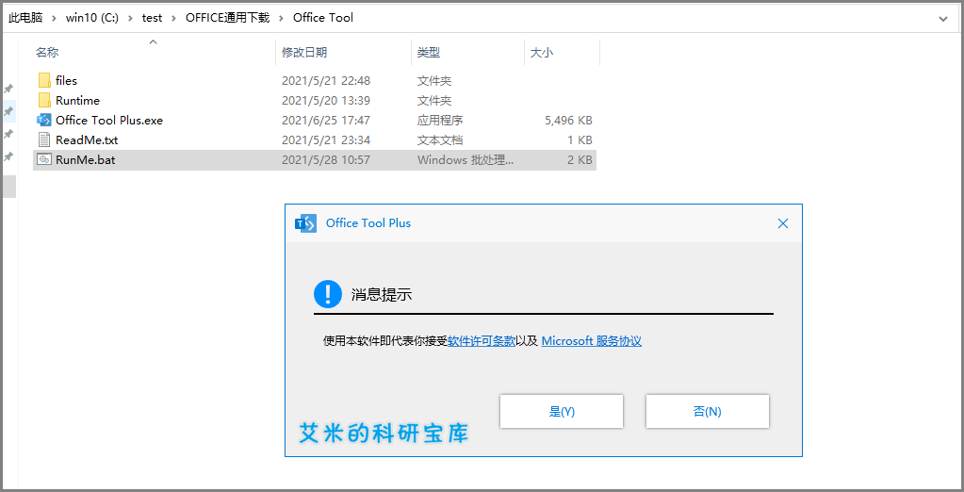Click the 是(Y) button
964x492 pixels.
(x=562, y=412)
